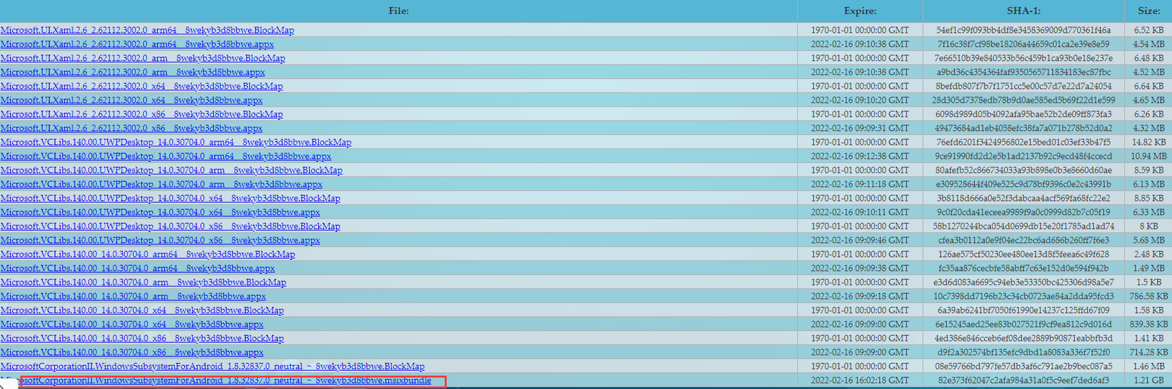
Task: Open the VCLibs UWPDesktop arm64 appx link
Action: point(165,156)
